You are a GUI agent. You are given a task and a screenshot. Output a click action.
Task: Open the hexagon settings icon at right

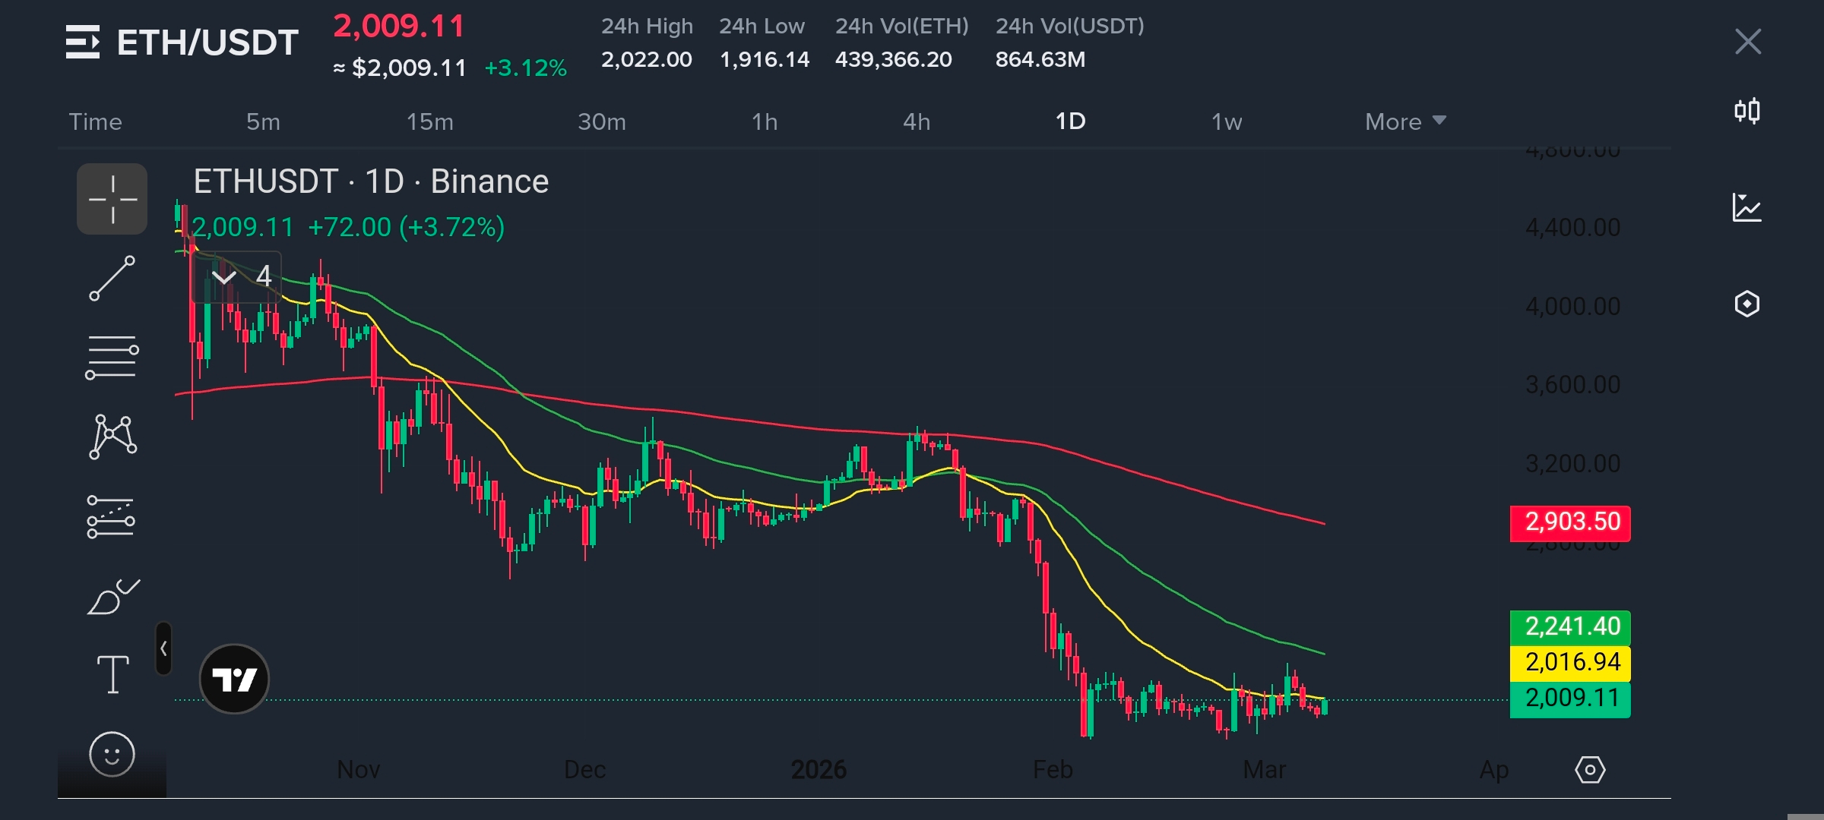point(1746,304)
